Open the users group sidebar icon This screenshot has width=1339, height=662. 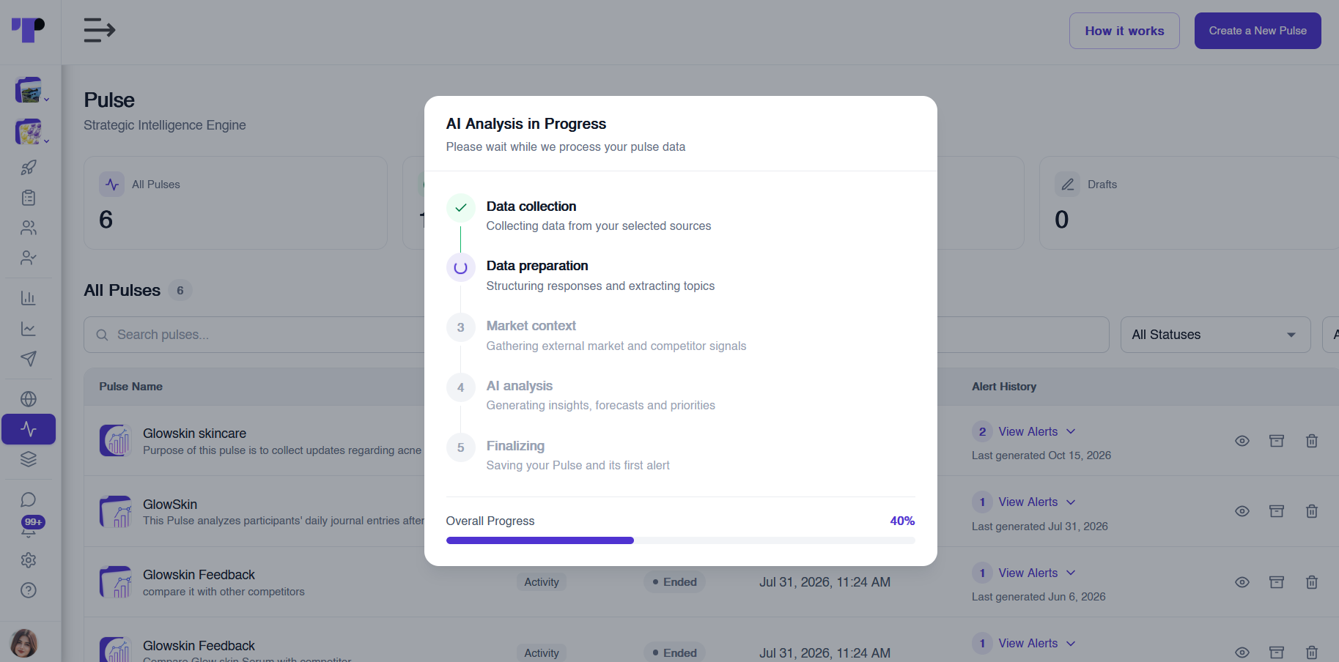(x=29, y=228)
